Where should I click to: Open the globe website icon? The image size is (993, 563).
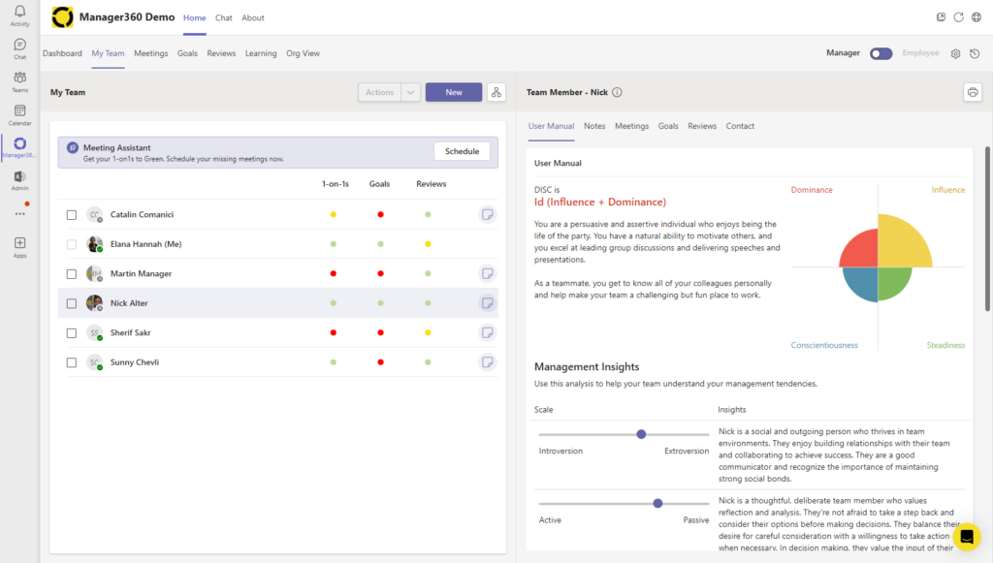(977, 17)
